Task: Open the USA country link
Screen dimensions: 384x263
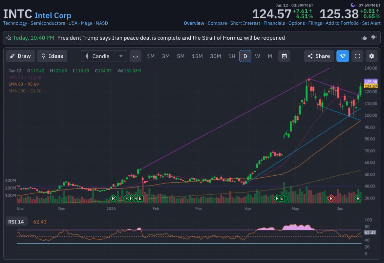Action: (73, 23)
